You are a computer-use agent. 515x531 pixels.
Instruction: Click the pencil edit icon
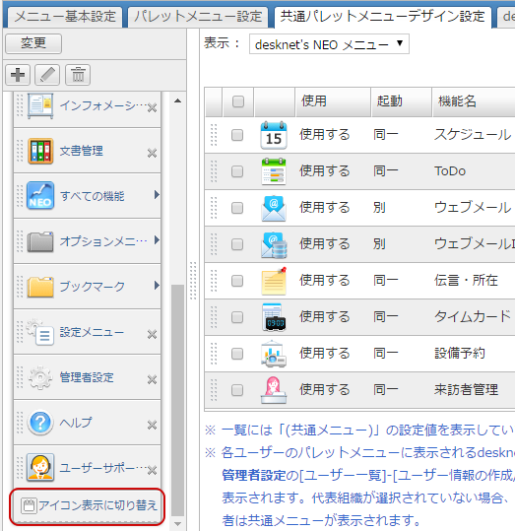tap(47, 75)
